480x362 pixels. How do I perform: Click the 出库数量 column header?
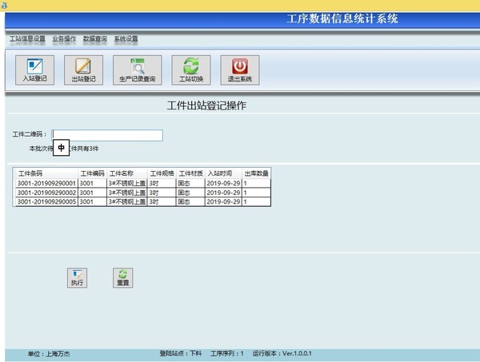(x=256, y=173)
